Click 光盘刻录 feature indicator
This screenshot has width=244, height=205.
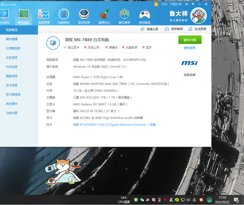pos(129,48)
